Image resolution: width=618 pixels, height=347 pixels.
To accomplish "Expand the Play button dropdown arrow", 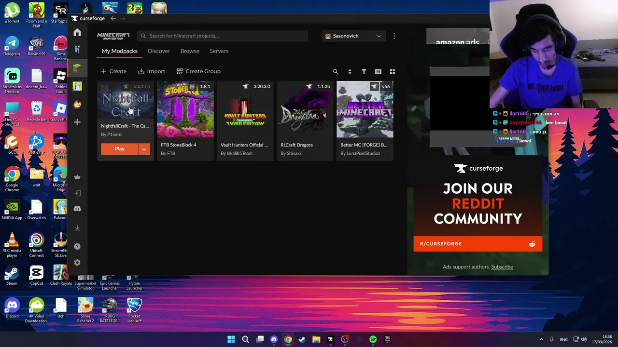I will pos(144,149).
